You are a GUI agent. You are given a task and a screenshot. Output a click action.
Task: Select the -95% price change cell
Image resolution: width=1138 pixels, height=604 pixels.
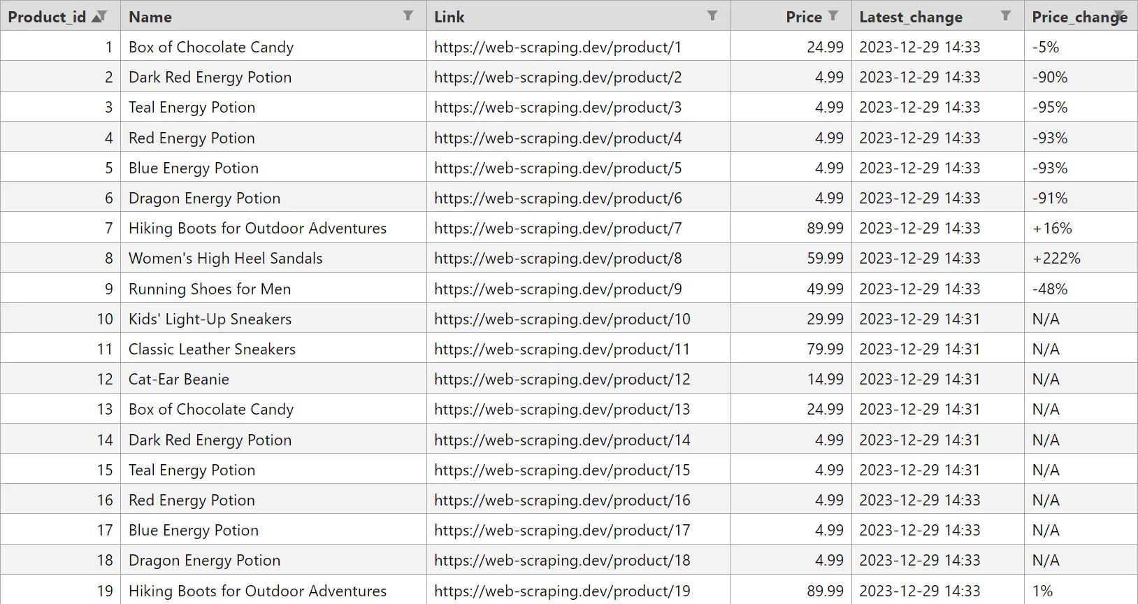1081,107
